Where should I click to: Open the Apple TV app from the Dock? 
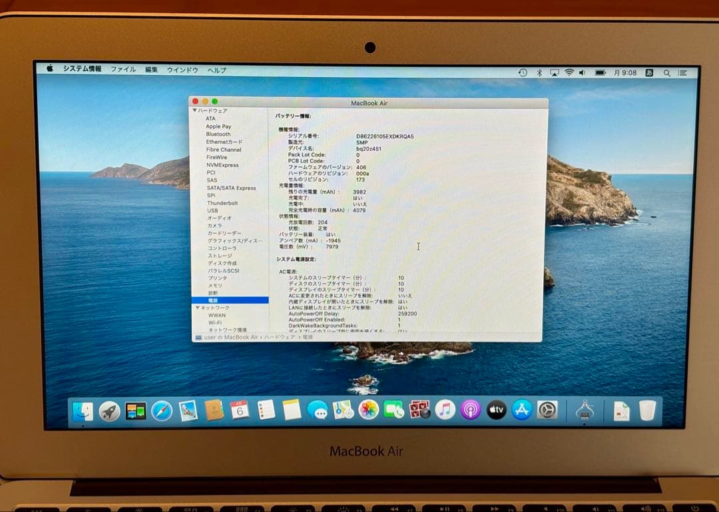[494, 411]
